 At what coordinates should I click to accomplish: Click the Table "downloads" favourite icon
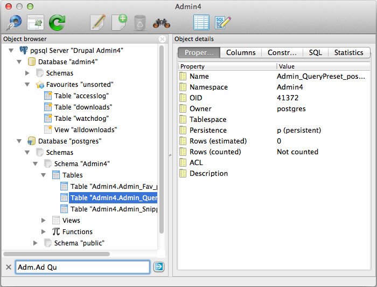tap(48, 107)
